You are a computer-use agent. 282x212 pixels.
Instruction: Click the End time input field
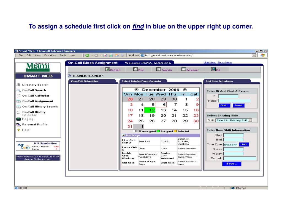234,140
